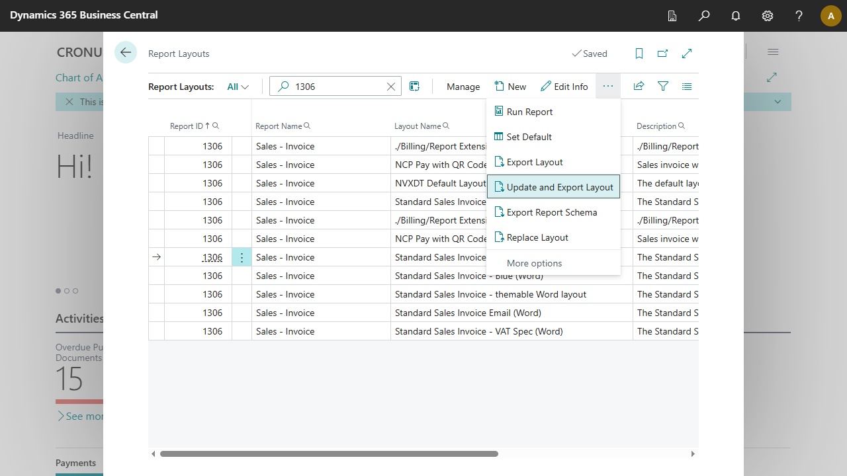The width and height of the screenshot is (847, 476).
Task: Click the analyze view grid icon
Action: tap(415, 87)
